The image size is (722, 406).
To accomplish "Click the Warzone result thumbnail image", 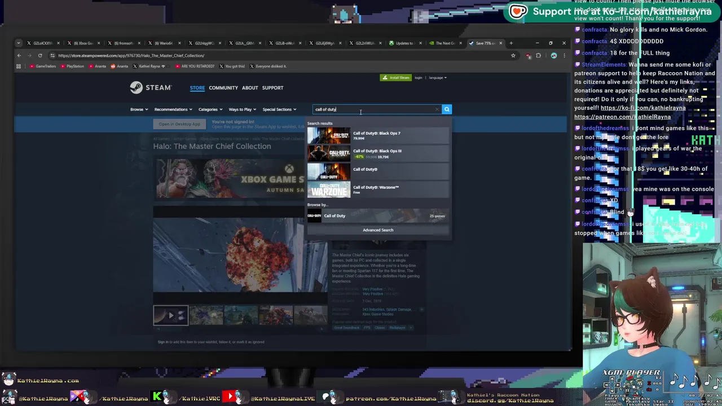I will [x=328, y=189].
